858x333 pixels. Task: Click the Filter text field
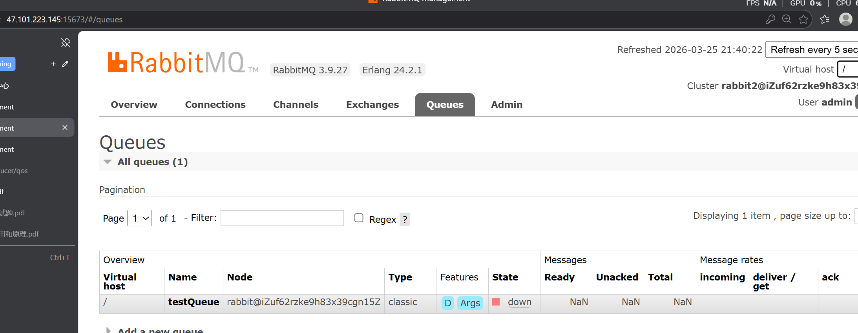click(282, 218)
